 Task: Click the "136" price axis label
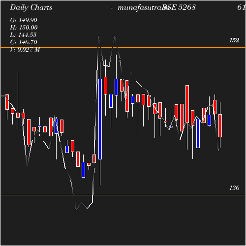tap(234, 188)
